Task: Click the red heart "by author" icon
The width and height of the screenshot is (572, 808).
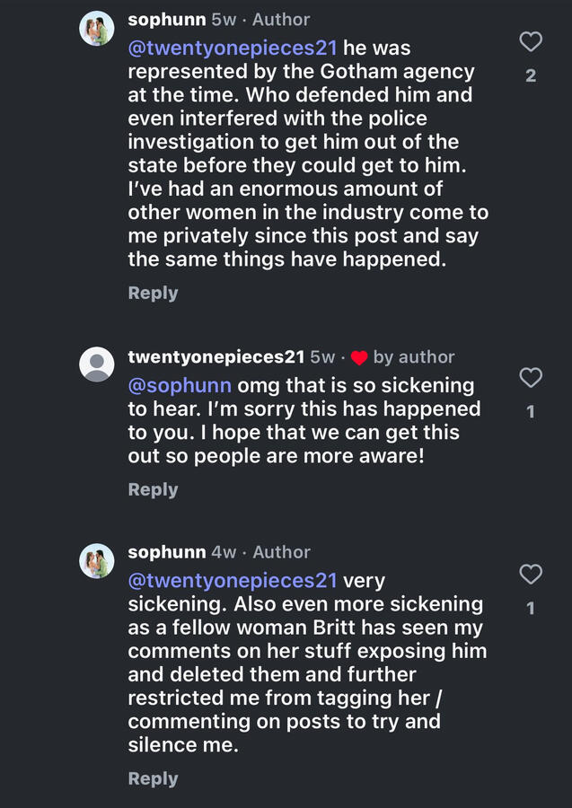Action: click(359, 357)
